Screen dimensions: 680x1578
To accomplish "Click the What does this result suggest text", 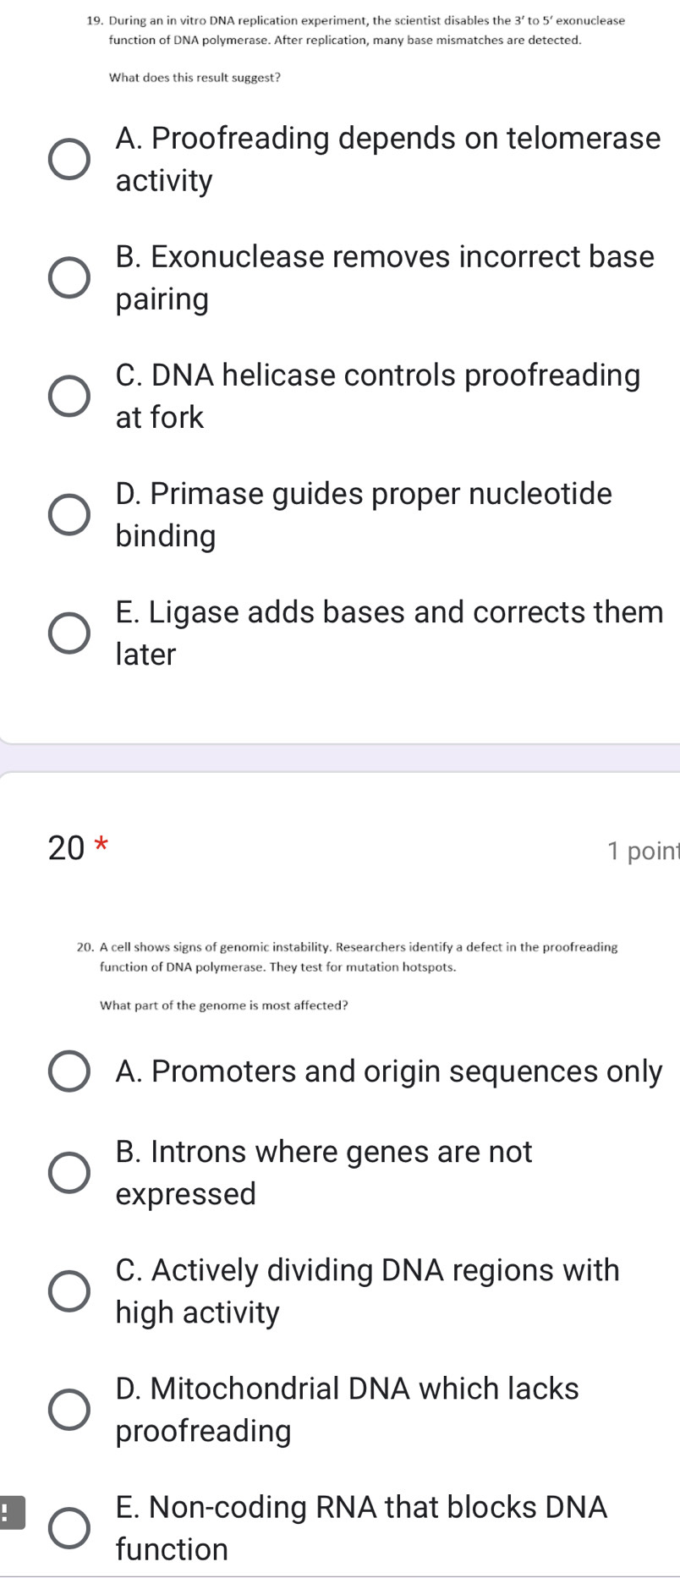I will pos(195,79).
